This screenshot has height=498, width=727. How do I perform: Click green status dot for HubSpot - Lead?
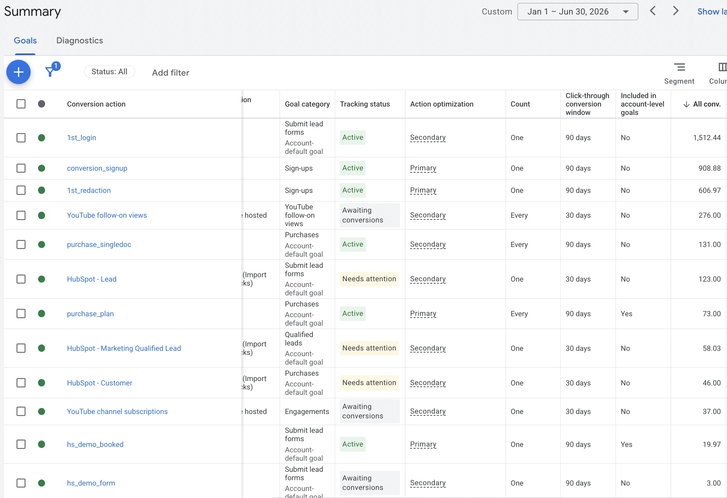click(x=42, y=279)
